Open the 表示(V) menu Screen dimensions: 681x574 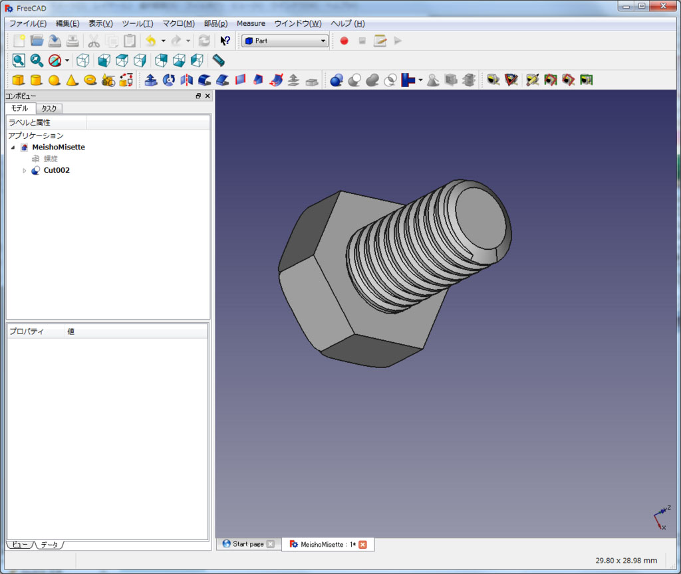pos(101,23)
